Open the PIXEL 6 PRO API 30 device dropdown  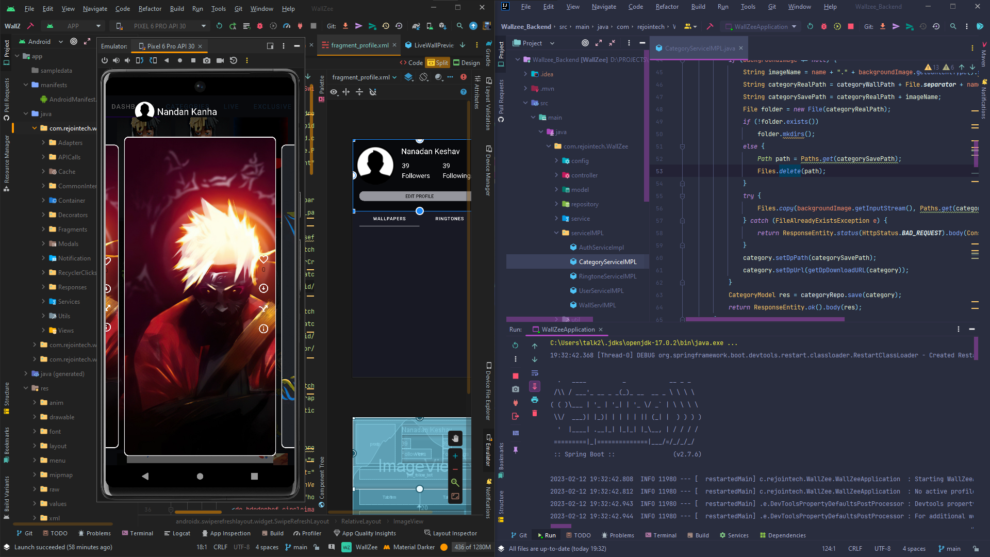160,26
